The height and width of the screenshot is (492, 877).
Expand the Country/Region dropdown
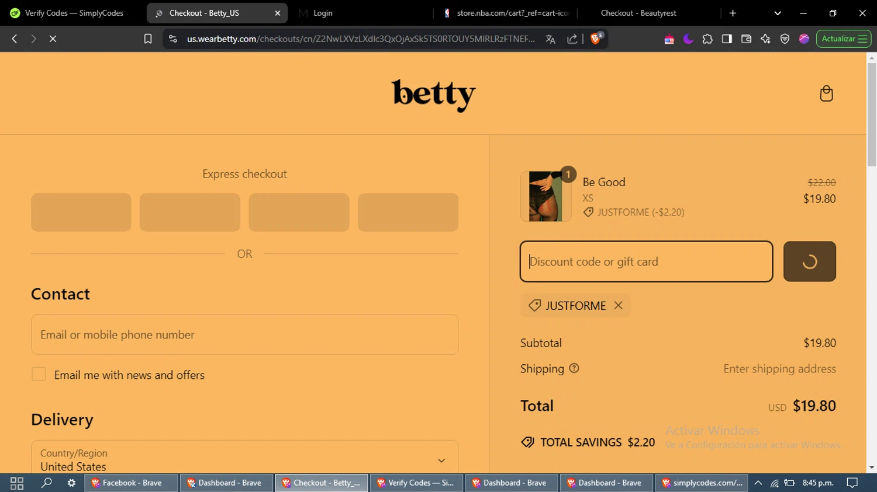[x=244, y=459]
